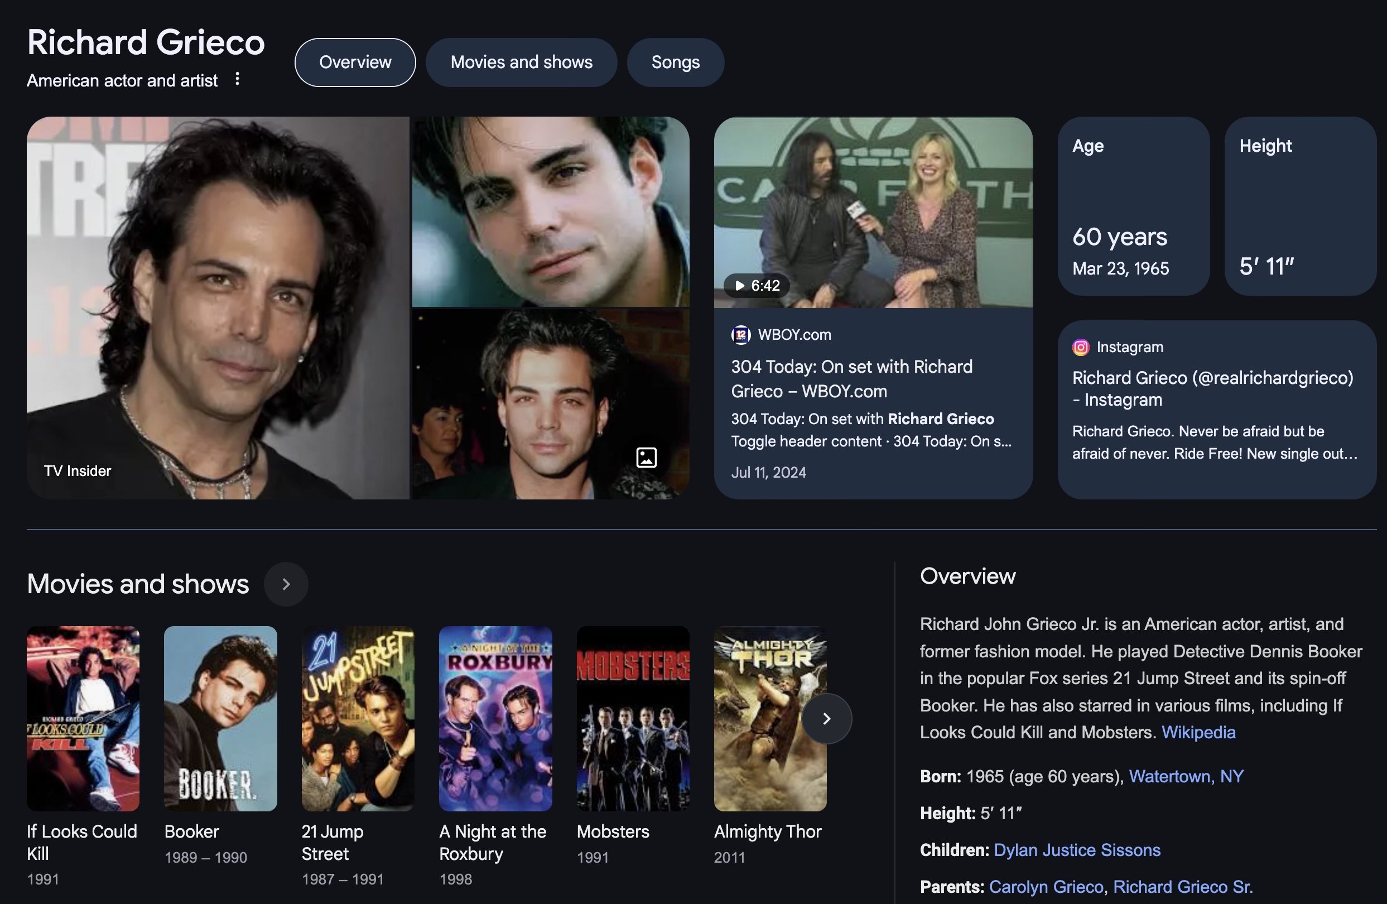Open the Songs tab

point(675,62)
